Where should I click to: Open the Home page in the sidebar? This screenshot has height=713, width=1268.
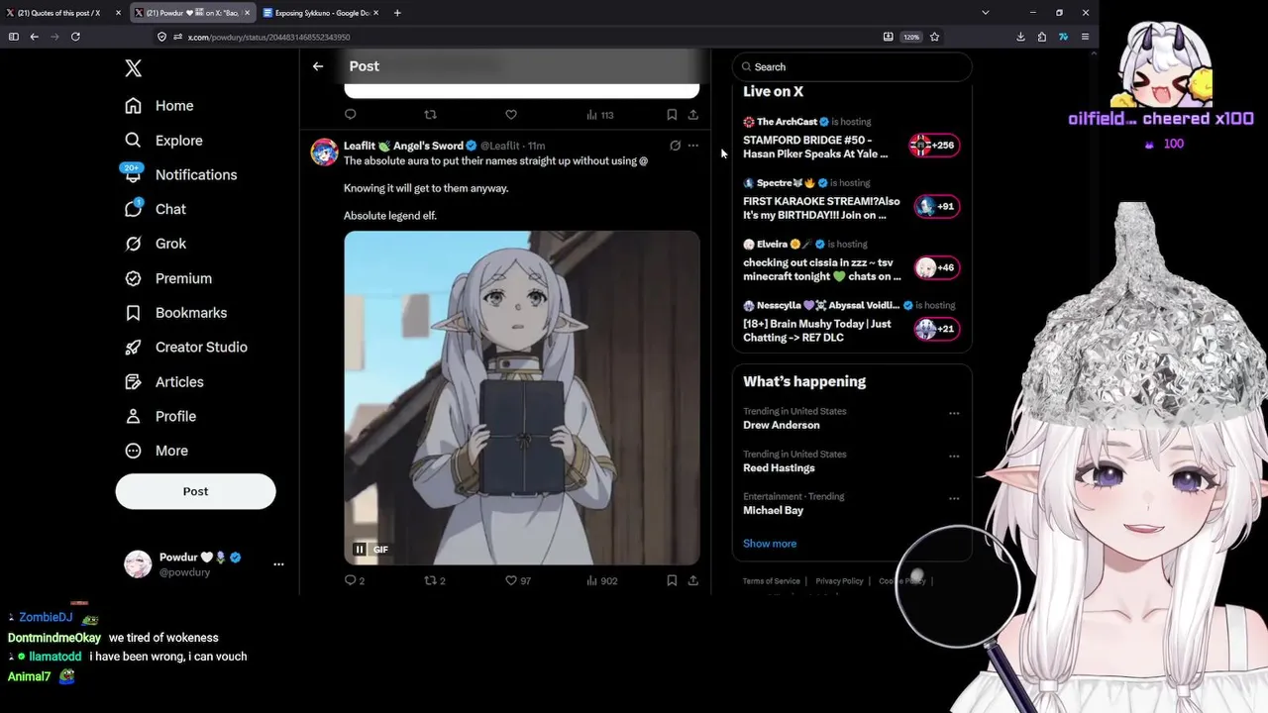coord(159,106)
